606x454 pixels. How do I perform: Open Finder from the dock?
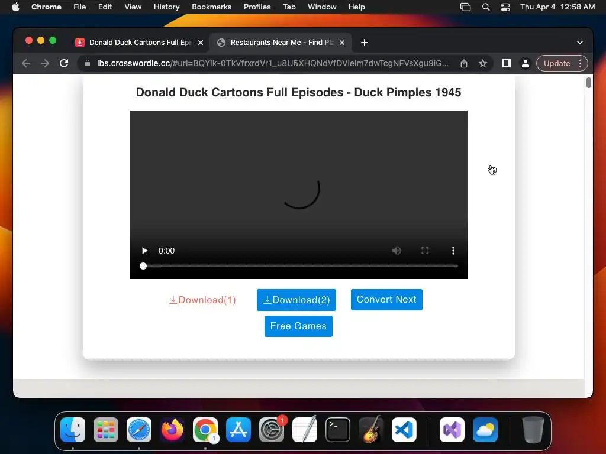[x=73, y=430]
